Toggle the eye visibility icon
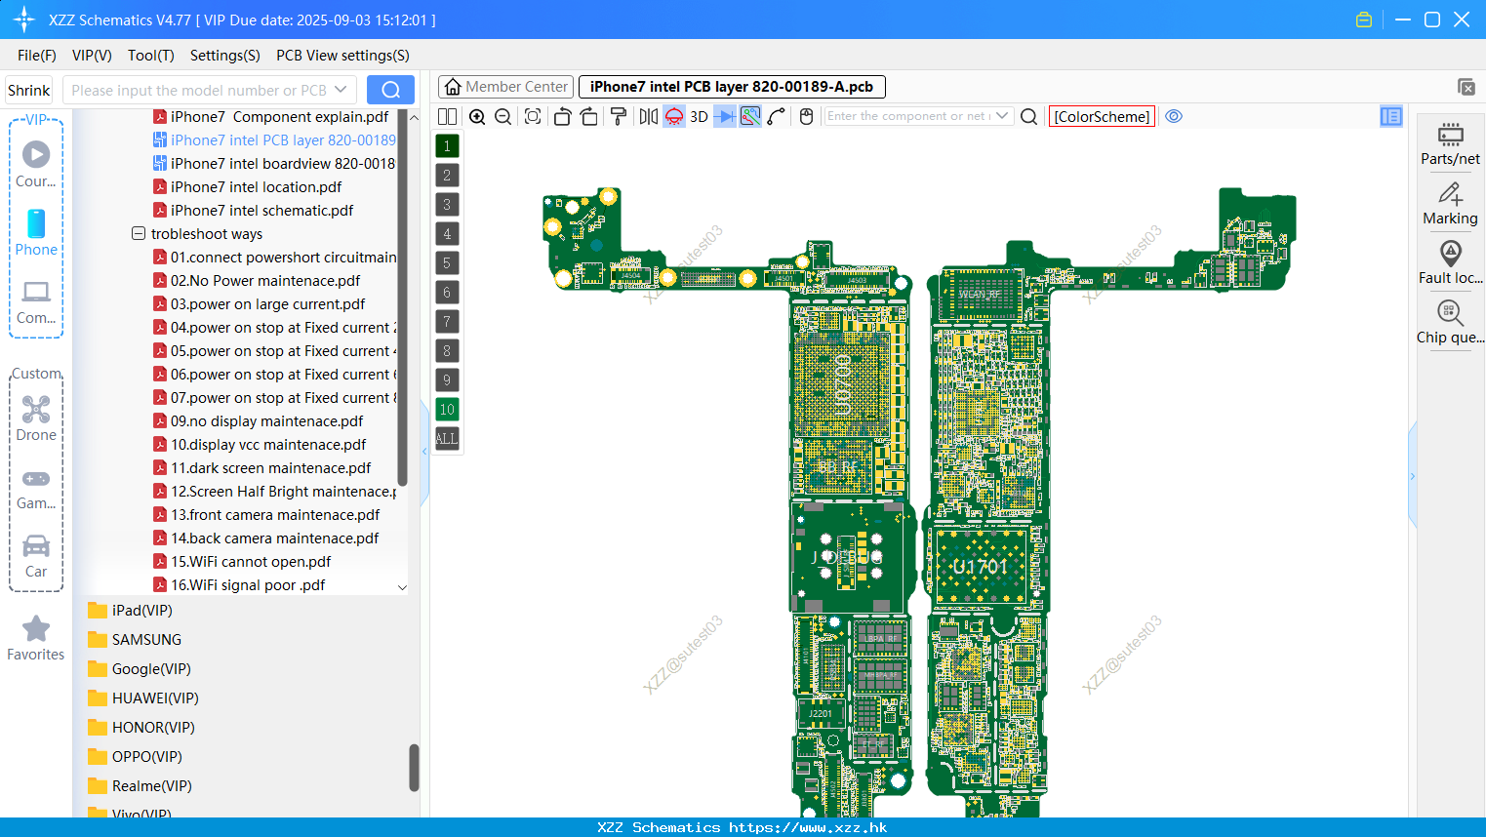Screen dimensions: 1486x837 pyautogui.click(x=1174, y=116)
